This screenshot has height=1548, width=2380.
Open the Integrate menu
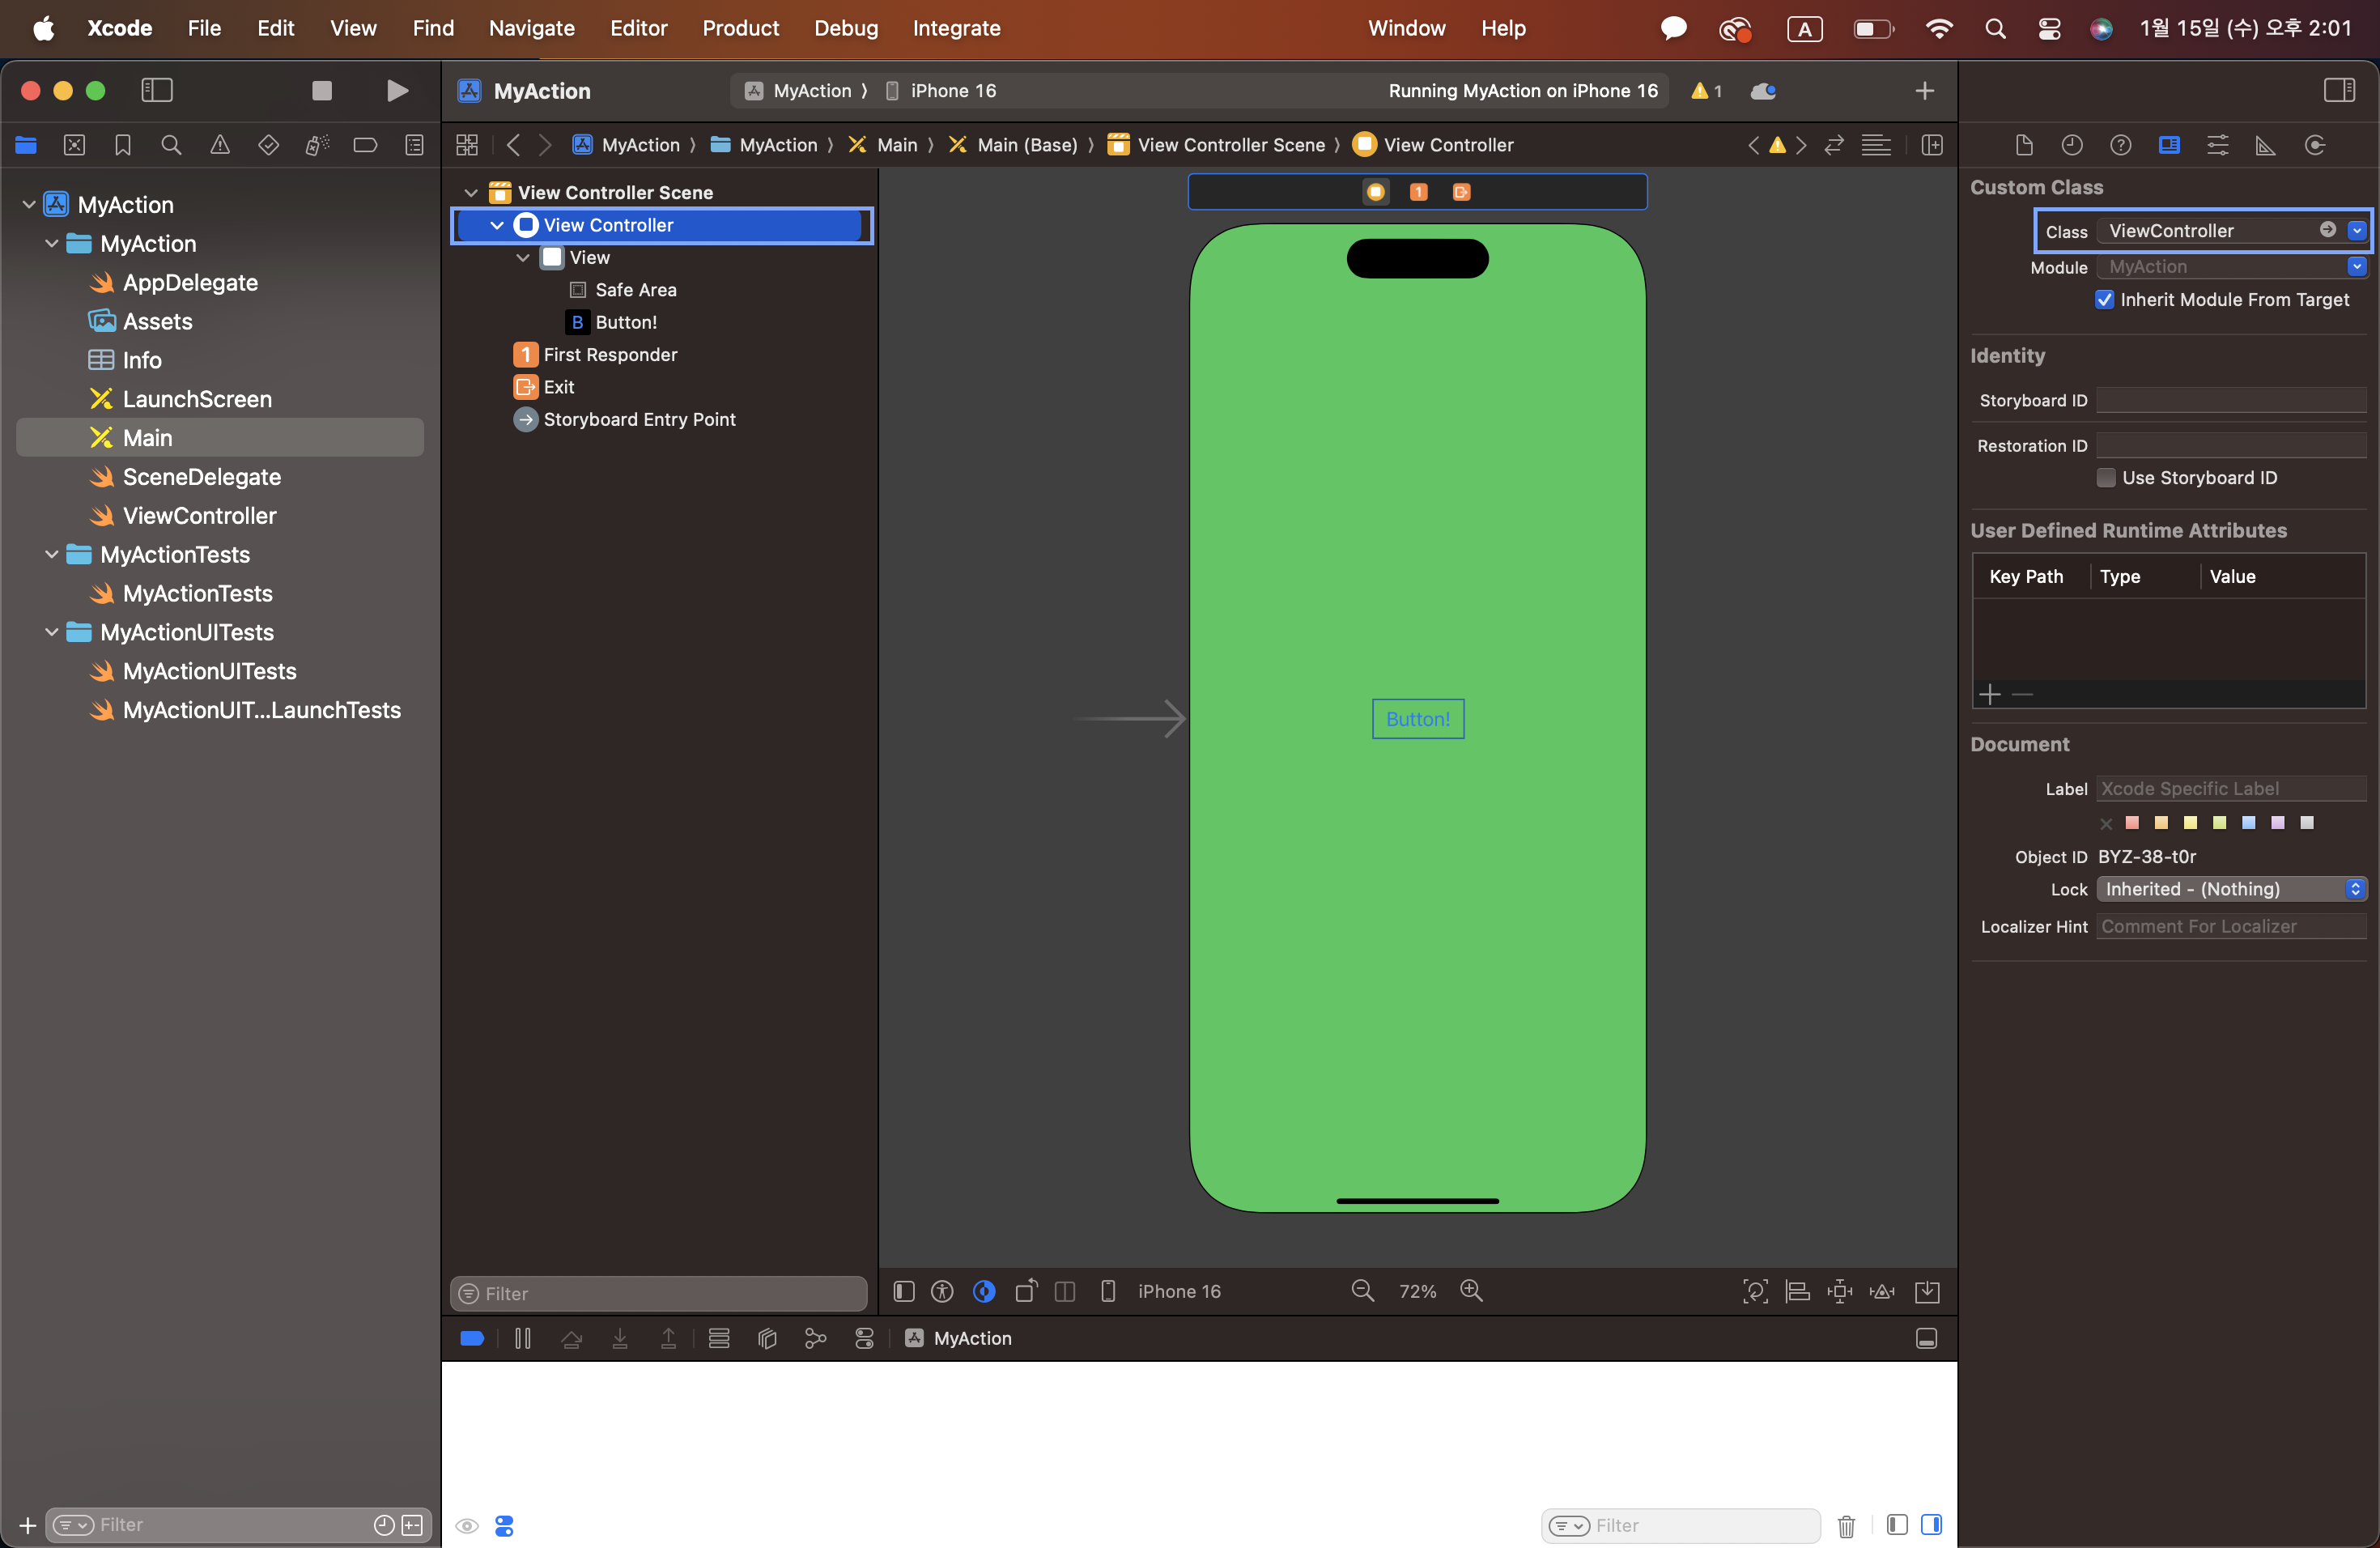(956, 28)
